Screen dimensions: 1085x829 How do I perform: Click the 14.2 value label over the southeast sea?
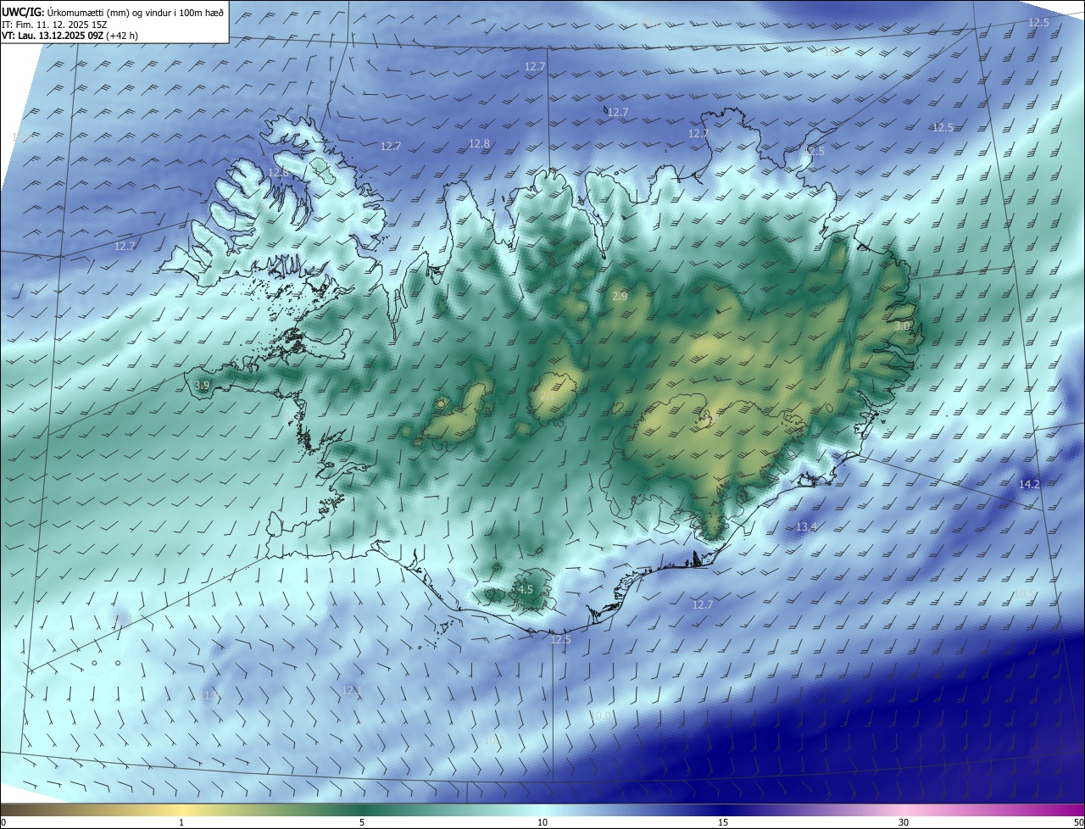pyautogui.click(x=1029, y=484)
